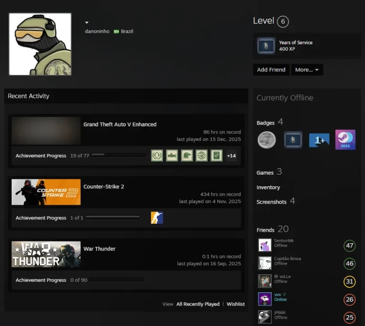Click the War Thunder game banner
Screen dimensions: 365x326
(46, 254)
